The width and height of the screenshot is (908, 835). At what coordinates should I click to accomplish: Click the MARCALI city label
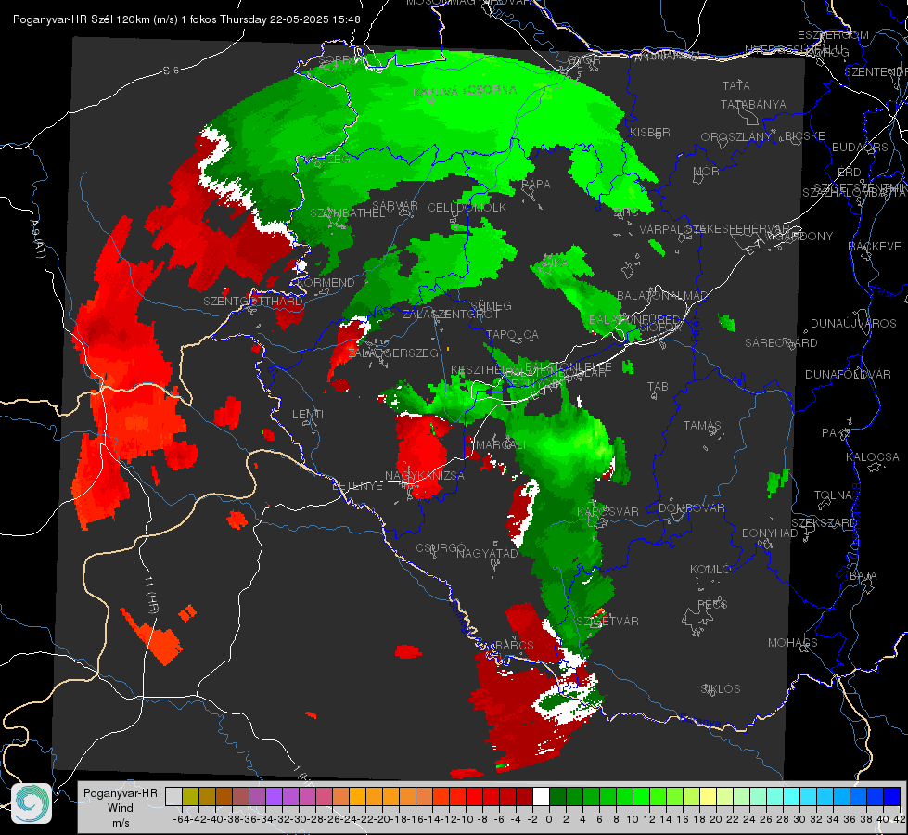pos(500,445)
